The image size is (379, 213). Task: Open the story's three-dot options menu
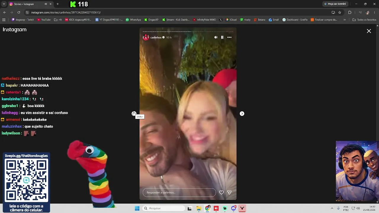(x=229, y=37)
